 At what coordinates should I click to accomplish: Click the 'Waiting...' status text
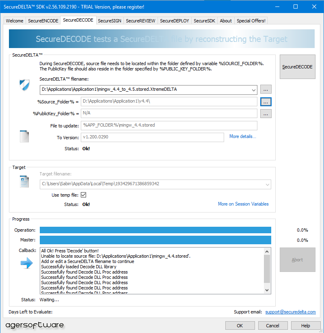[49, 300]
